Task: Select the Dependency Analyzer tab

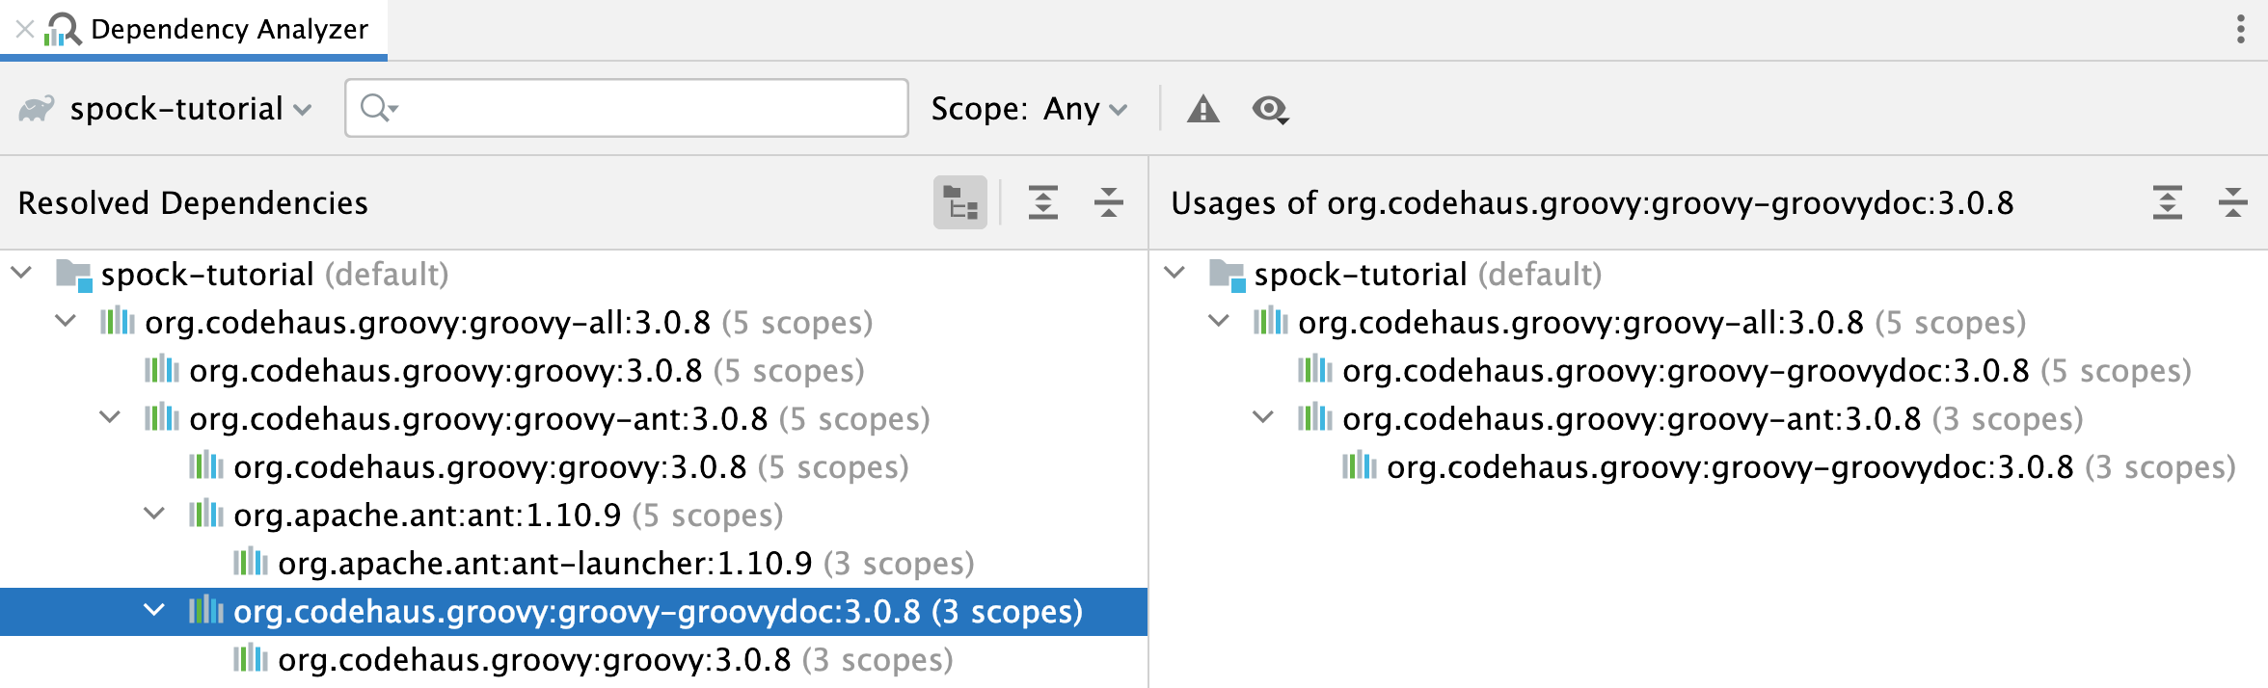Action: [229, 29]
